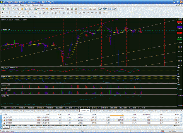
Task: Select order 2879633 row
Action: (91, 120)
